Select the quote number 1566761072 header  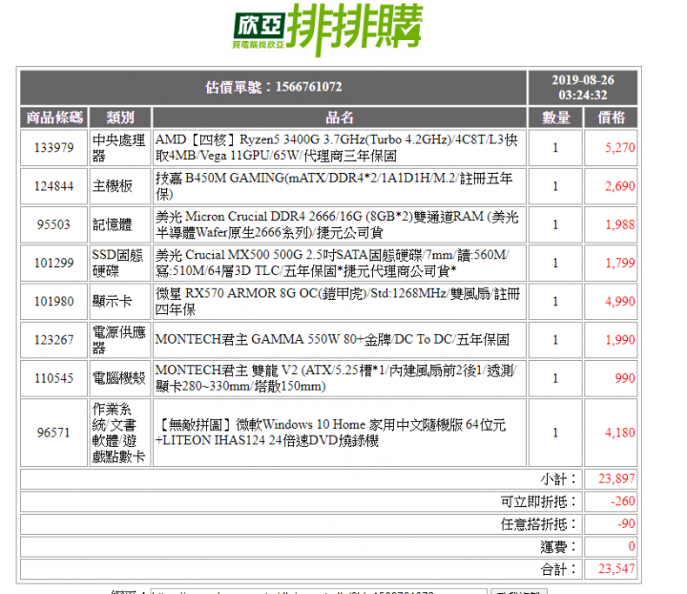click(x=274, y=87)
